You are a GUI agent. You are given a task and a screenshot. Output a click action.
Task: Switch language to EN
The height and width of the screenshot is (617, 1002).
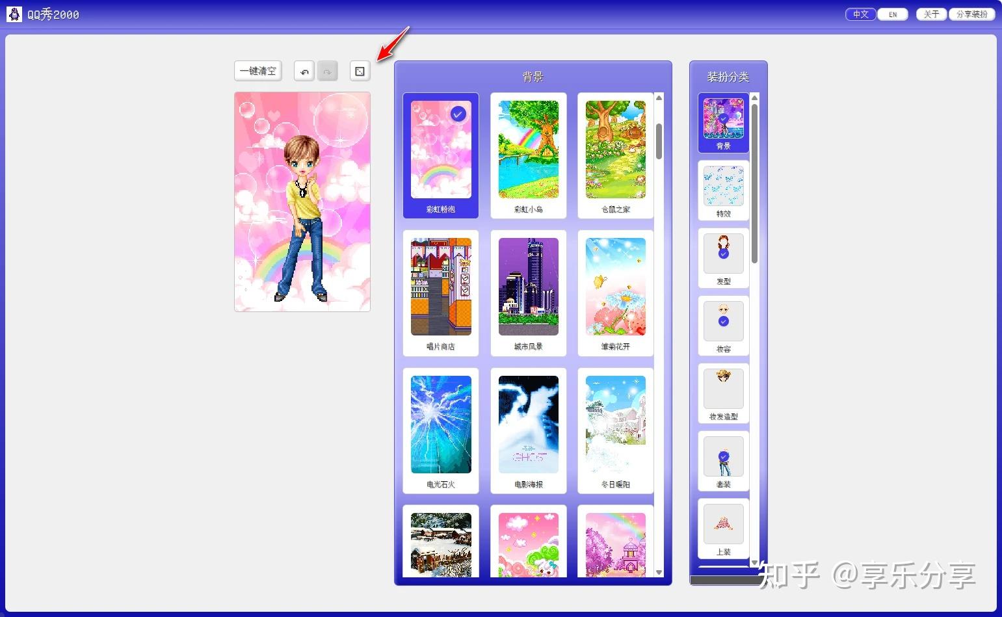click(x=893, y=14)
